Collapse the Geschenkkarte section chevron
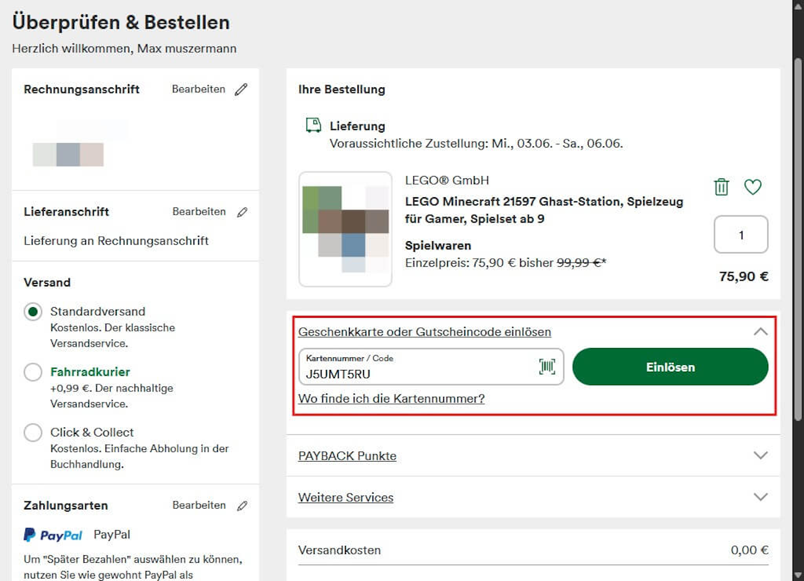This screenshot has height=581, width=804. click(x=761, y=332)
